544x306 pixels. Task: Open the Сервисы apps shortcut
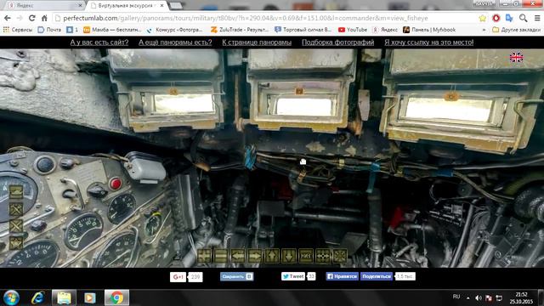pyautogui.click(x=18, y=30)
